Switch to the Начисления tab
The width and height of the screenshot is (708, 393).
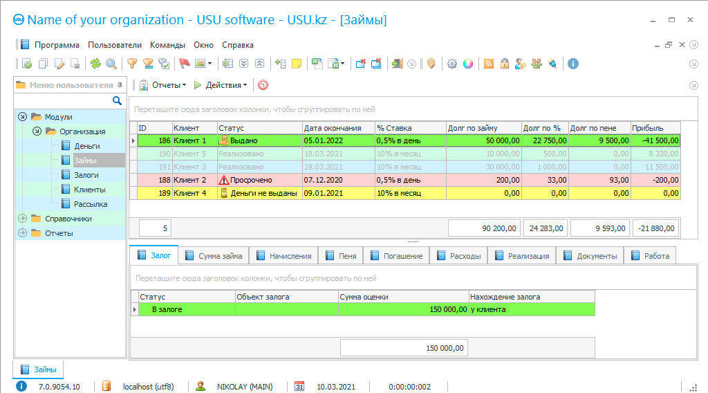[284, 256]
